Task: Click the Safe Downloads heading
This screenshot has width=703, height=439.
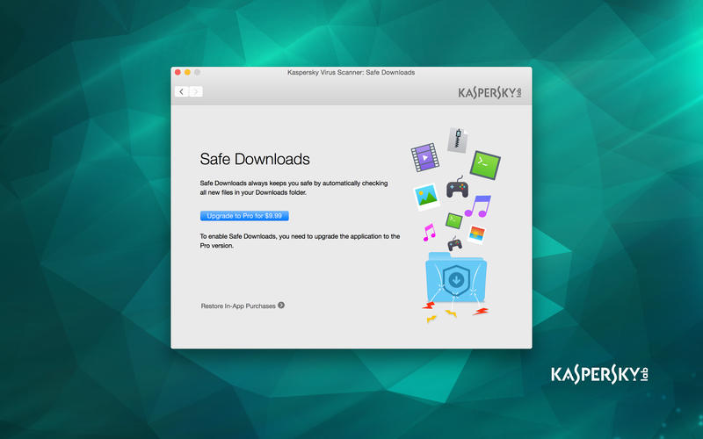Action: tap(255, 159)
